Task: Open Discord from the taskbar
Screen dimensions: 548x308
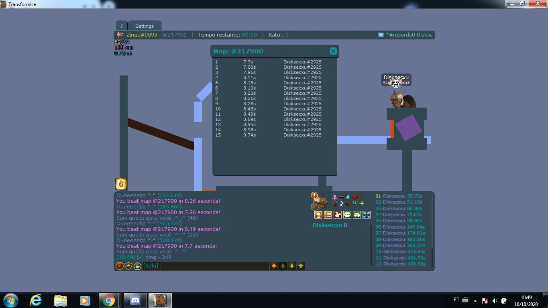Action: pos(136,300)
